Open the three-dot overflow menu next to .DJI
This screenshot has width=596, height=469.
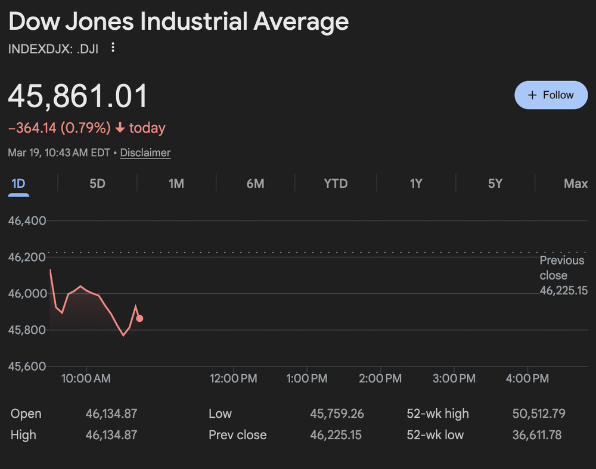pos(113,47)
